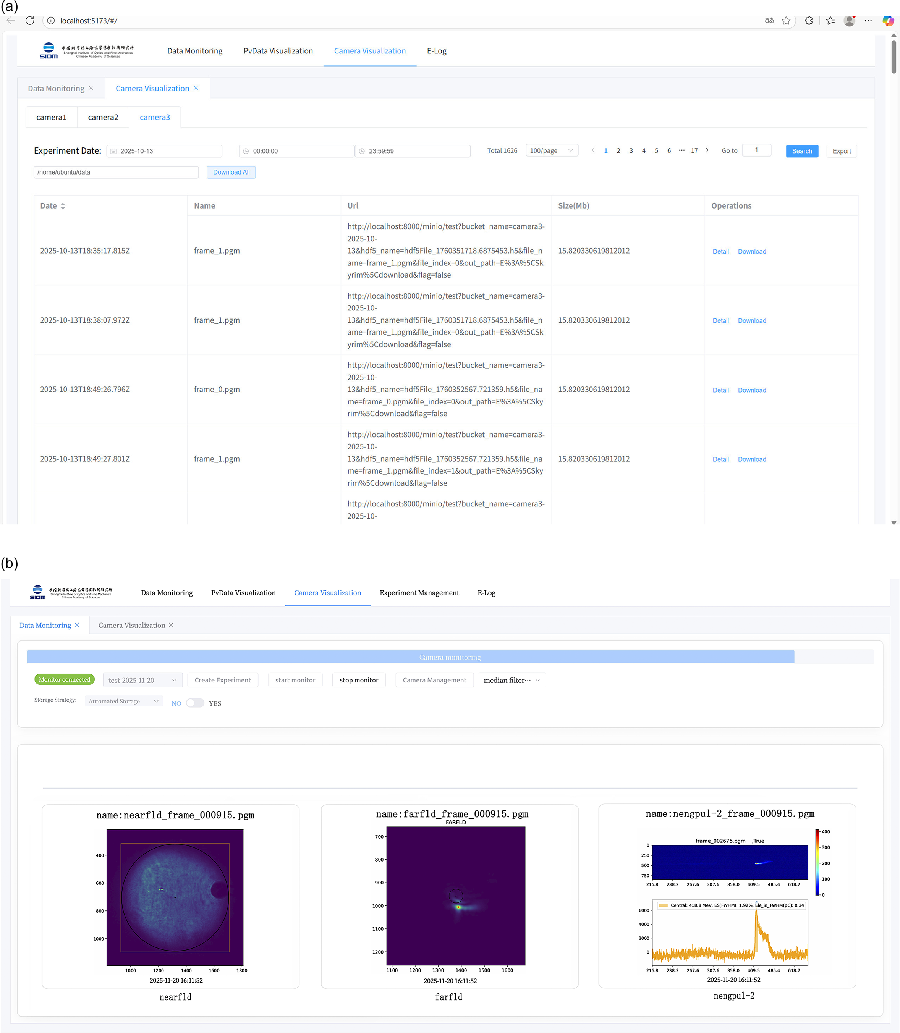
Task: Open the 100/page size dropdown
Action: point(552,150)
